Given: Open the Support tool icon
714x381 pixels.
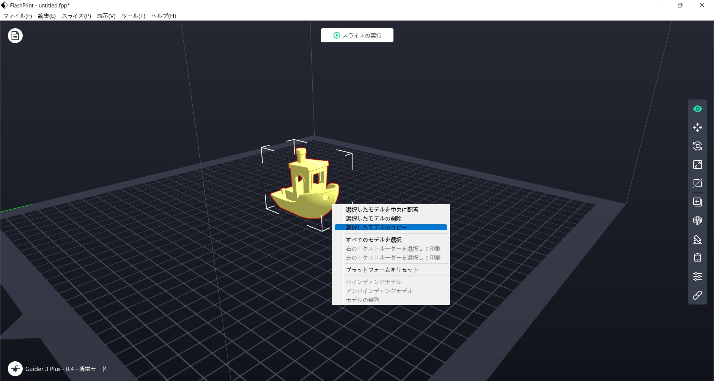Looking at the screenshot, I should point(698,239).
